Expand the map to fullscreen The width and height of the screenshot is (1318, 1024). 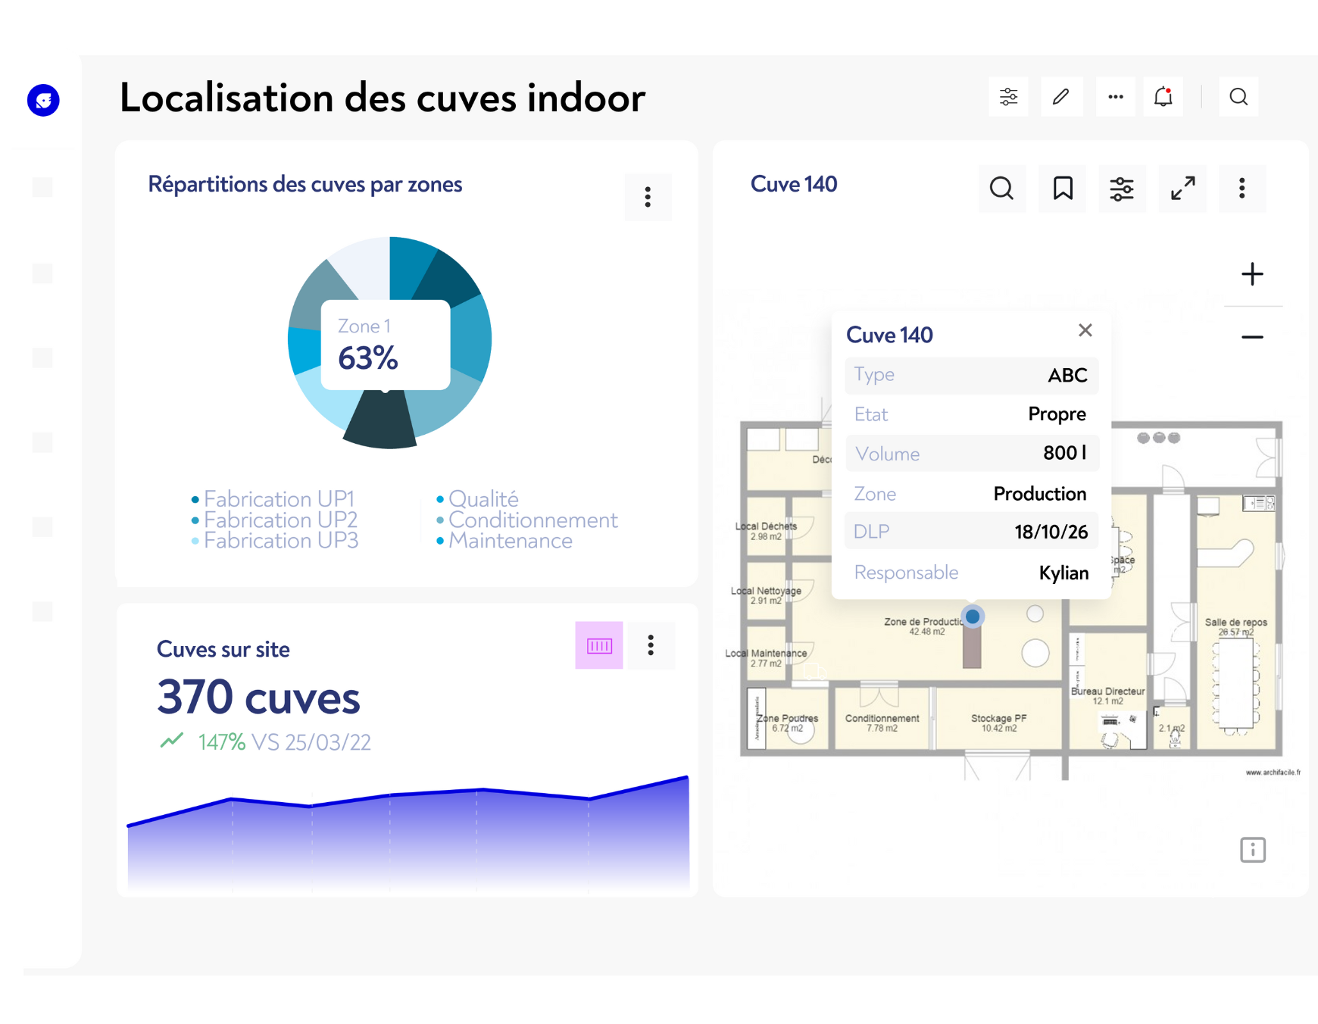click(x=1182, y=189)
